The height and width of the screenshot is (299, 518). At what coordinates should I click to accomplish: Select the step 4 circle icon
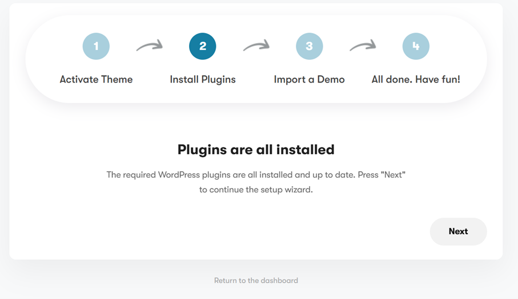[x=416, y=46]
